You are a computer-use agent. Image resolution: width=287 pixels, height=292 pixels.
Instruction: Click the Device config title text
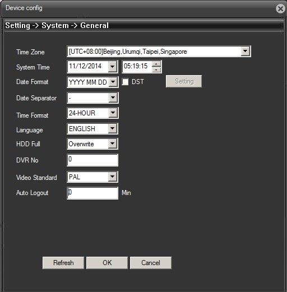(24, 8)
